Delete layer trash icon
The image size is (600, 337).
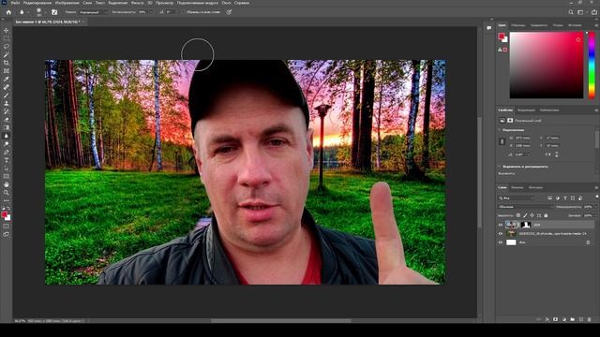coord(590,319)
